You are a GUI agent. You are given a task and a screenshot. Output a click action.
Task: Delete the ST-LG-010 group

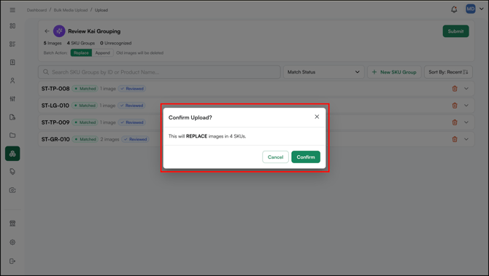pyautogui.click(x=455, y=106)
